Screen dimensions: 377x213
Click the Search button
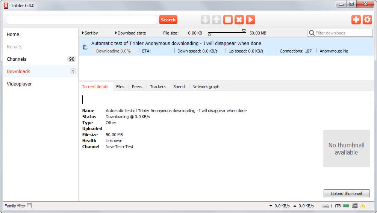tap(168, 19)
